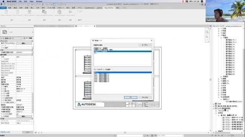Select the highlighted first placeholder sheet row
Viewport: 245px width, 137px height.
(122, 72)
